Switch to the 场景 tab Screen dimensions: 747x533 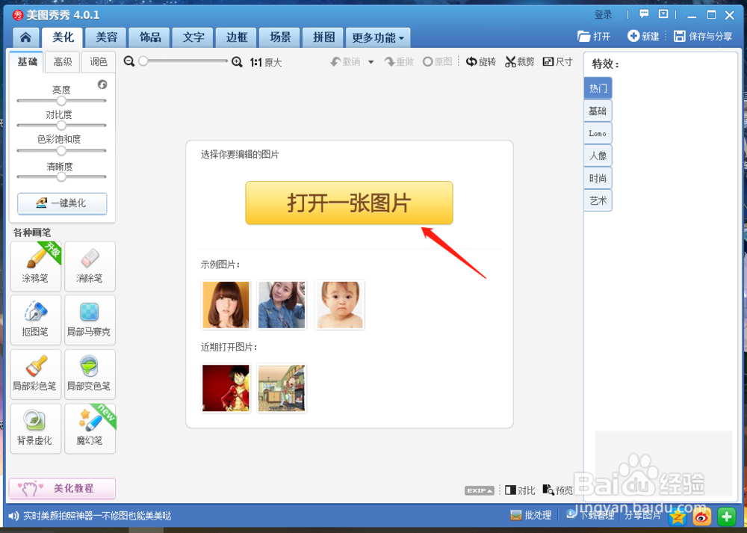click(x=280, y=37)
